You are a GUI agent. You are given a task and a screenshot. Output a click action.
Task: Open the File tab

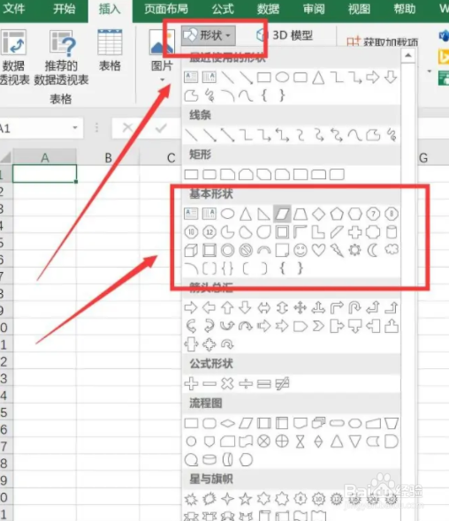[13, 8]
